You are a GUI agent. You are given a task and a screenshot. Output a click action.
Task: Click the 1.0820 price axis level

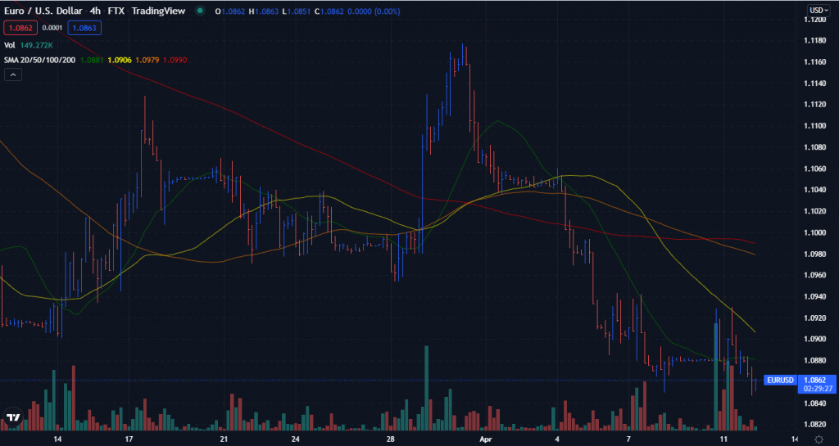[814, 425]
